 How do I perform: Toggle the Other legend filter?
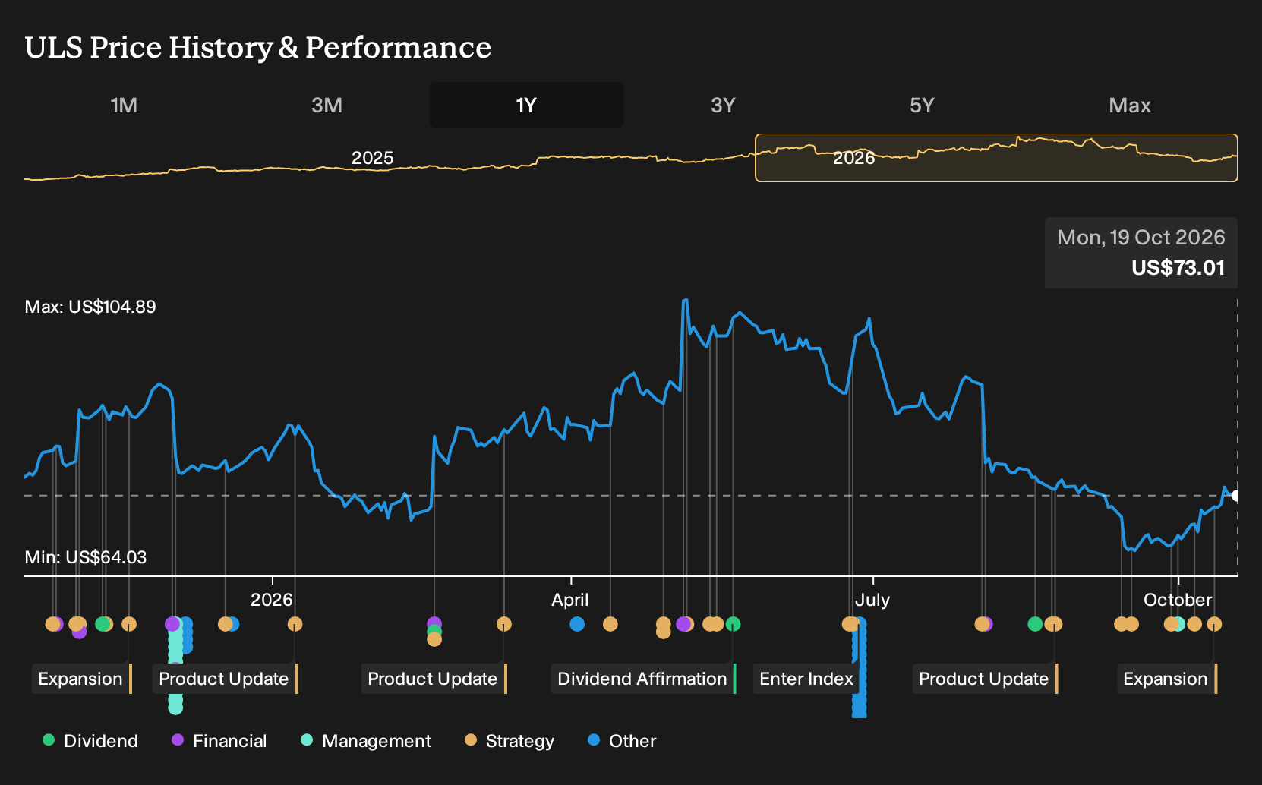click(x=622, y=741)
